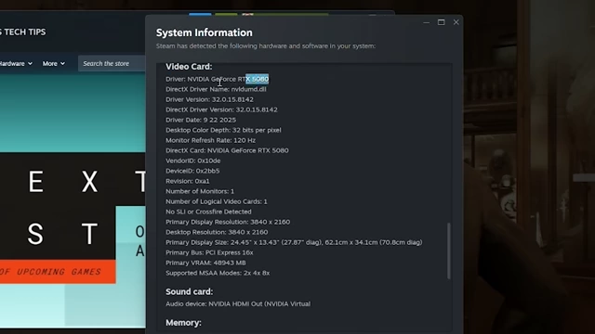Click the 'Upcoming Games' orange banner
595x334 pixels.
(x=58, y=272)
